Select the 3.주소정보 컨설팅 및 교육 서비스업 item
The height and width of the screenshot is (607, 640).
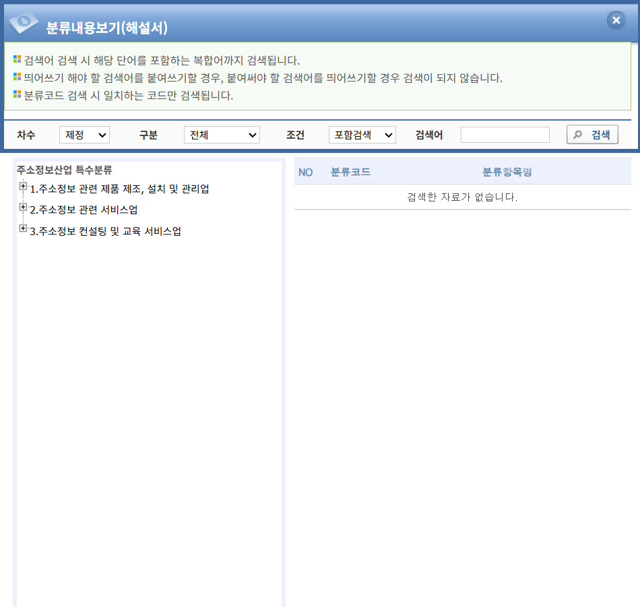[x=105, y=231]
